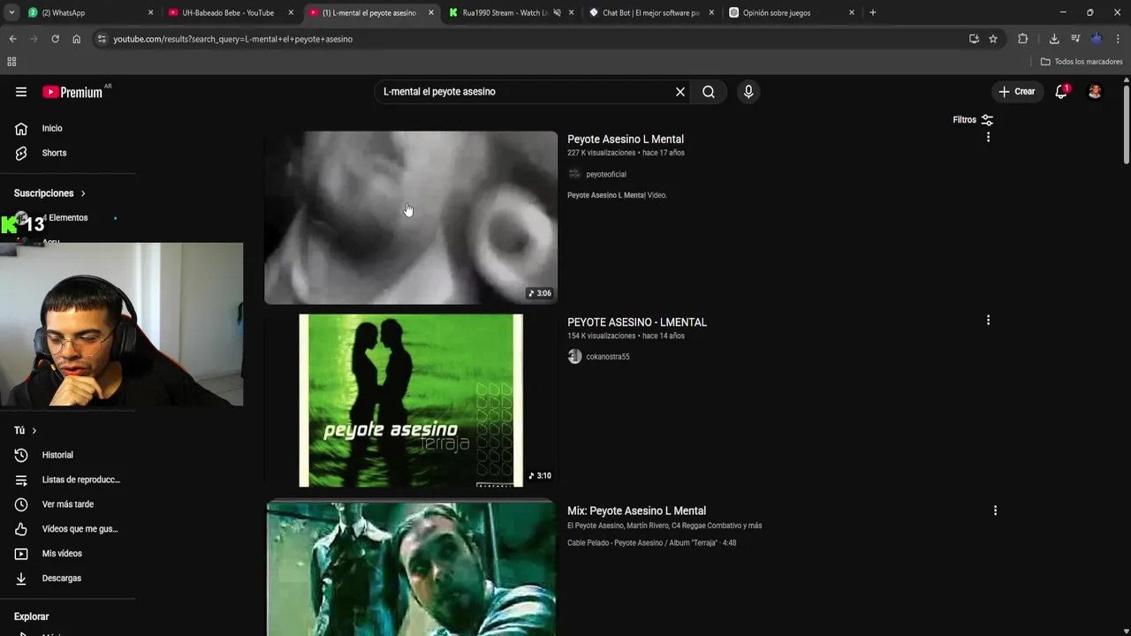Open the Mix playlist thumbnail
This screenshot has width=1131, height=636.
point(411,568)
